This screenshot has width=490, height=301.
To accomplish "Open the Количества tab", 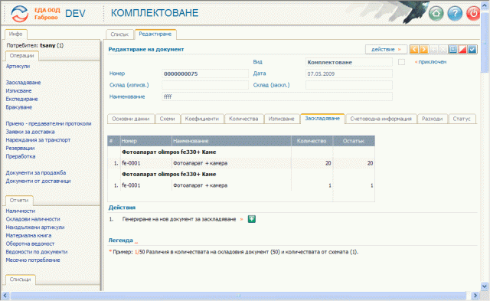I will 243,119.
